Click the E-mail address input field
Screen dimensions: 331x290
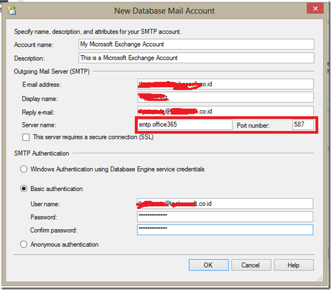click(225, 84)
